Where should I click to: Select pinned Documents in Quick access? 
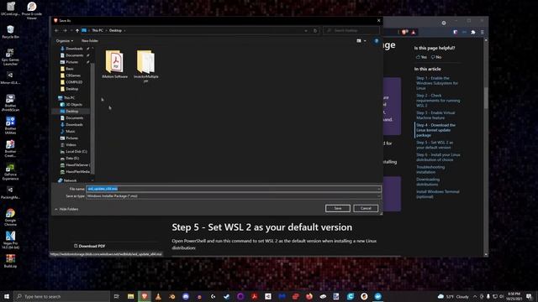point(74,55)
